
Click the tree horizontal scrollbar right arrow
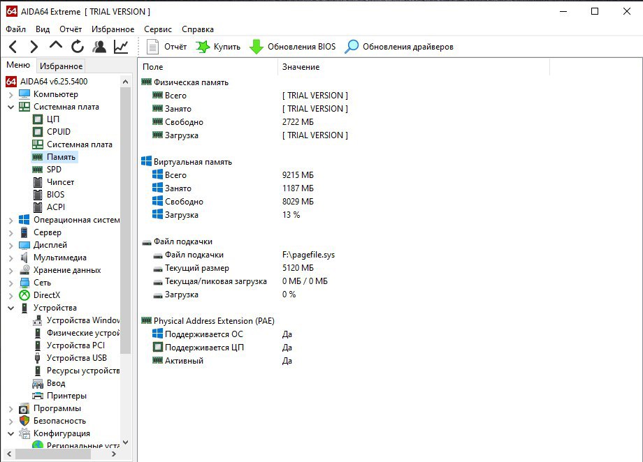(x=114, y=454)
